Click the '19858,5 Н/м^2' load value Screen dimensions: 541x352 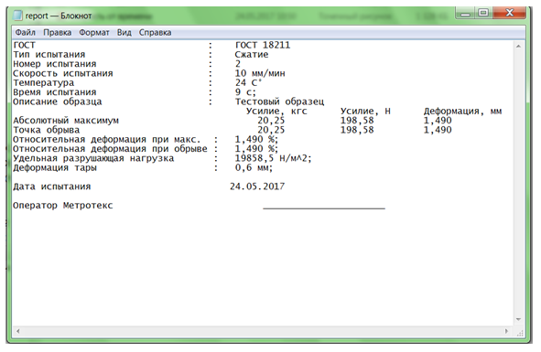click(x=273, y=158)
